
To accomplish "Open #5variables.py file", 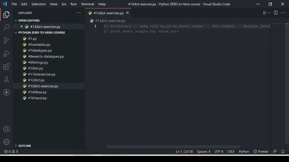I will [x=49, y=45].
